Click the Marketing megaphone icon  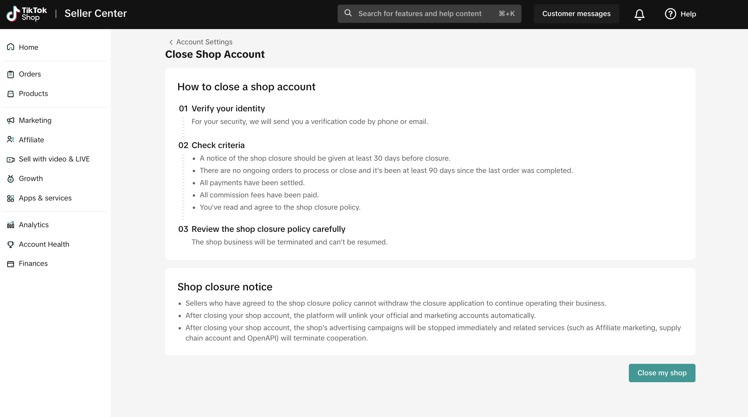point(11,121)
